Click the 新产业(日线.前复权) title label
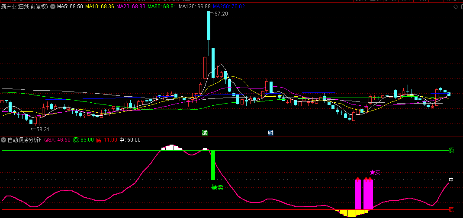This screenshot has width=463, height=218. coord(25,6)
